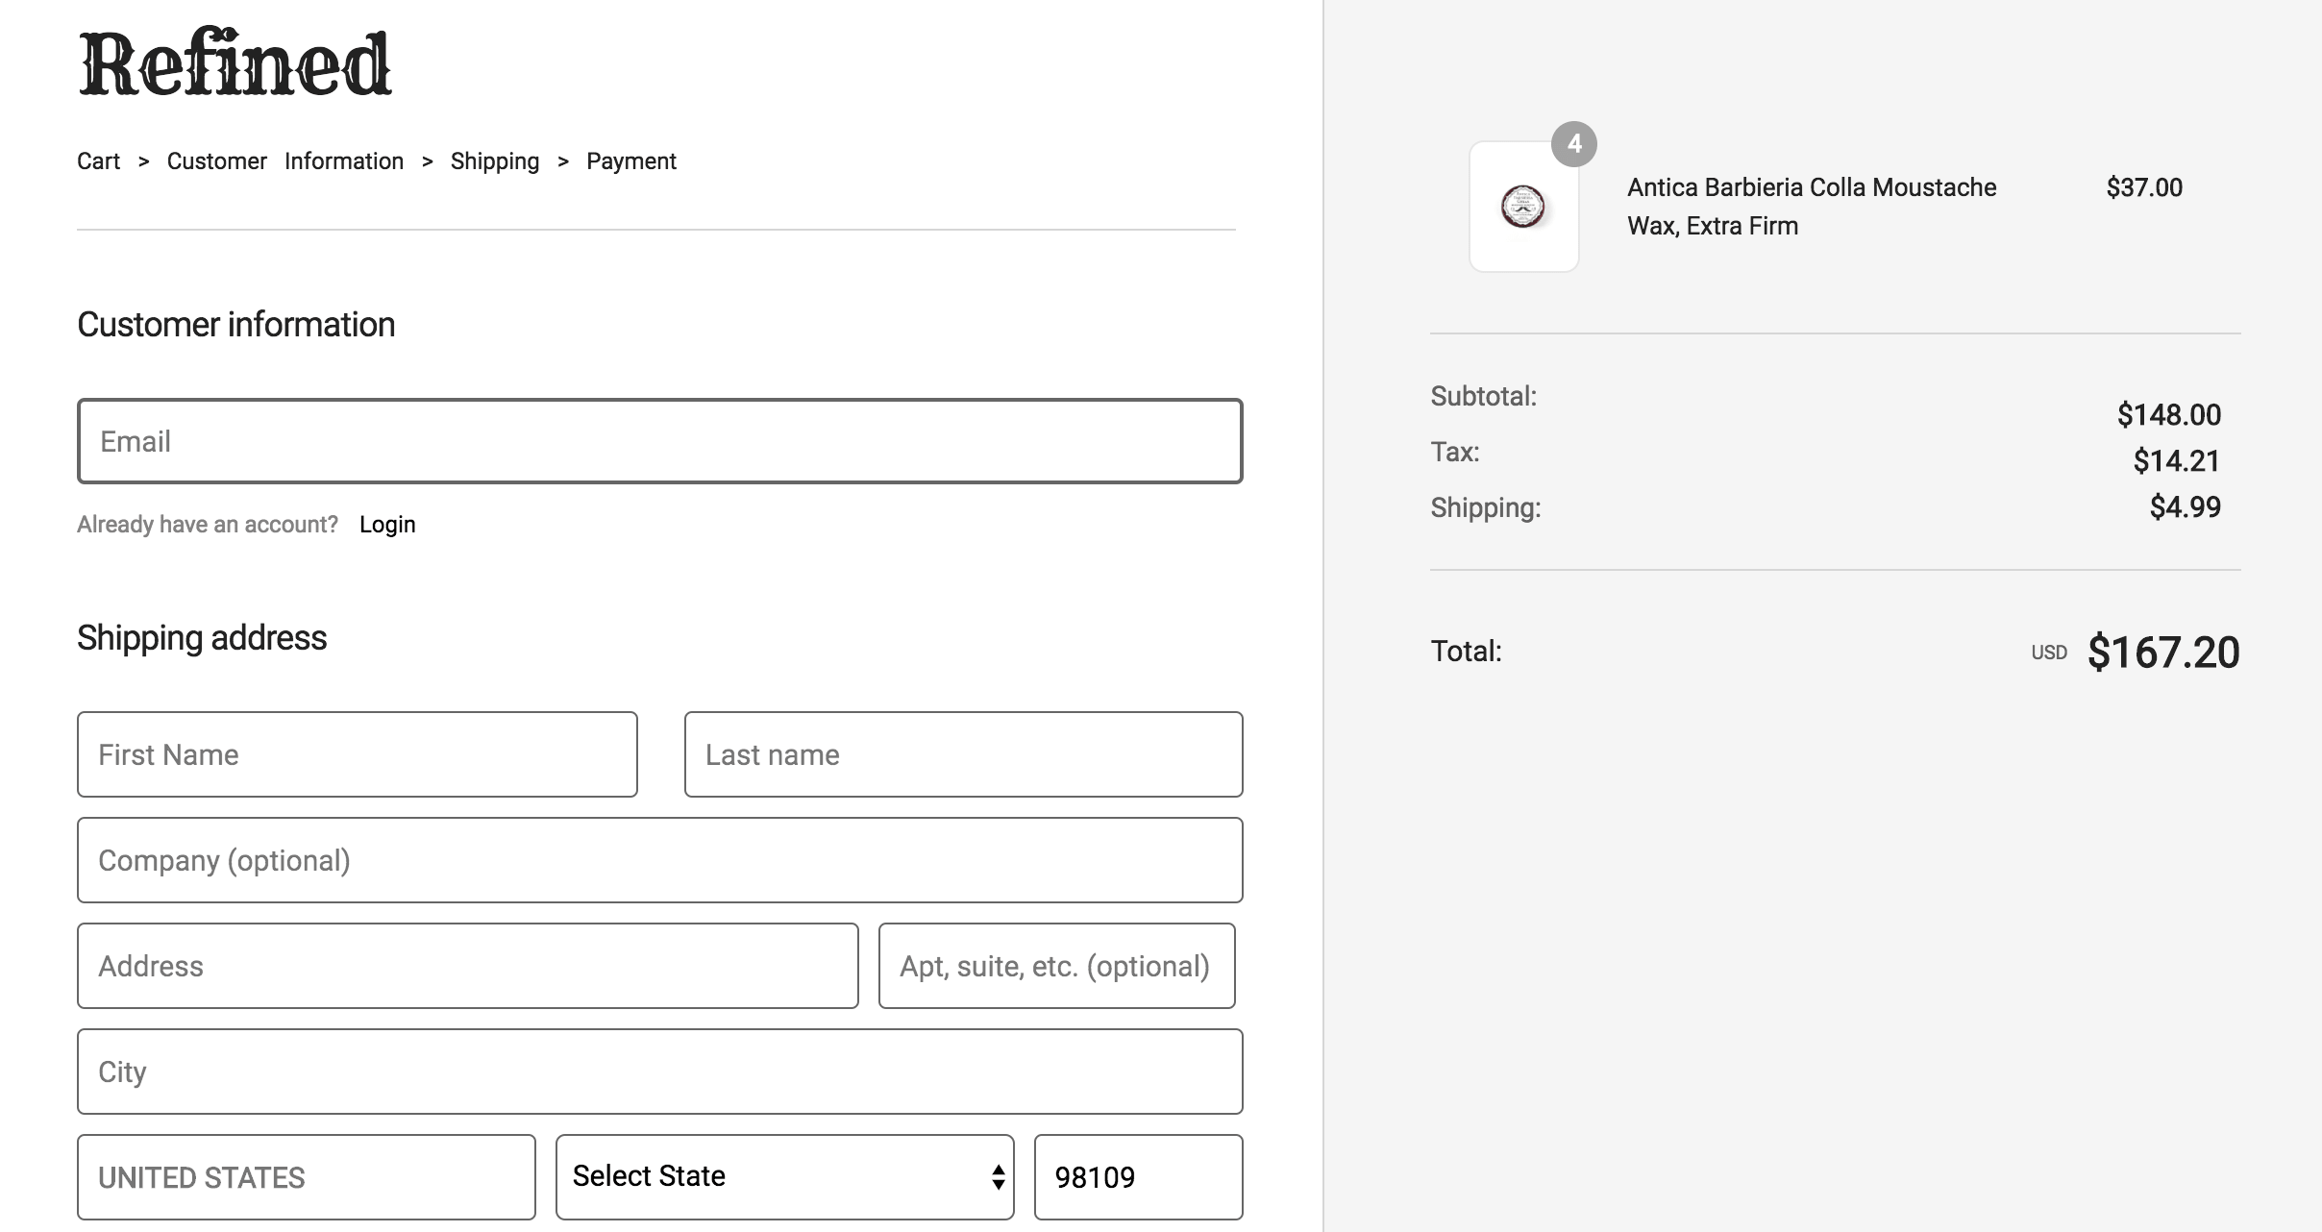This screenshot has width=2322, height=1232.
Task: Go to Cart breadcrumb
Action: [x=98, y=161]
